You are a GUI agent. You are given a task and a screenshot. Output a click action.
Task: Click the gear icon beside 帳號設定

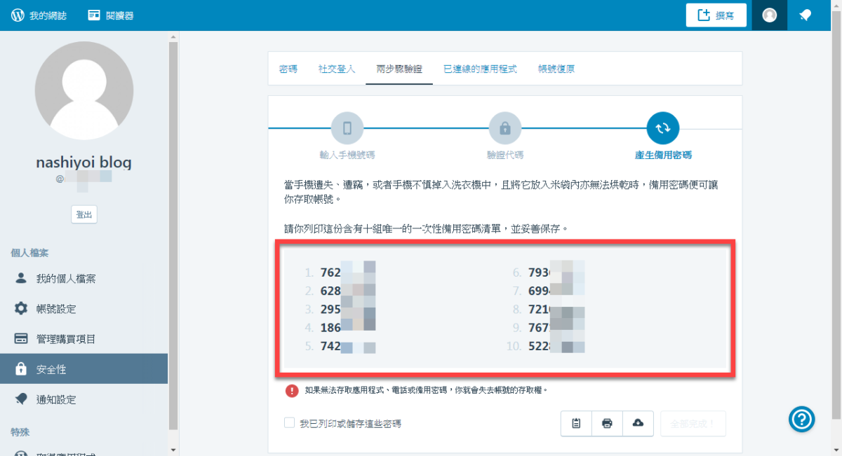[21, 309]
